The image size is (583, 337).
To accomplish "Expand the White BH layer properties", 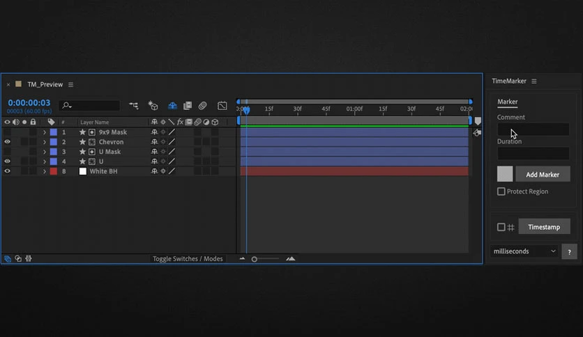I will [x=44, y=171].
